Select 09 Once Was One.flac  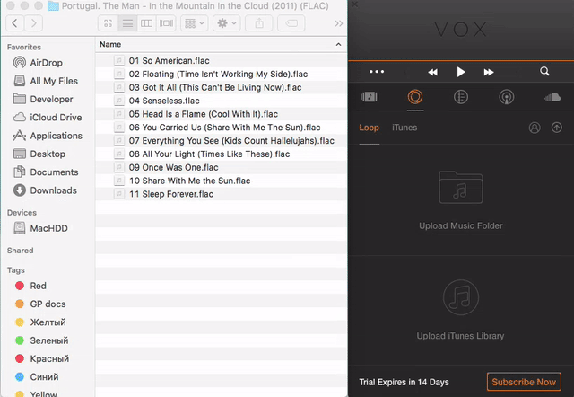[222, 167]
